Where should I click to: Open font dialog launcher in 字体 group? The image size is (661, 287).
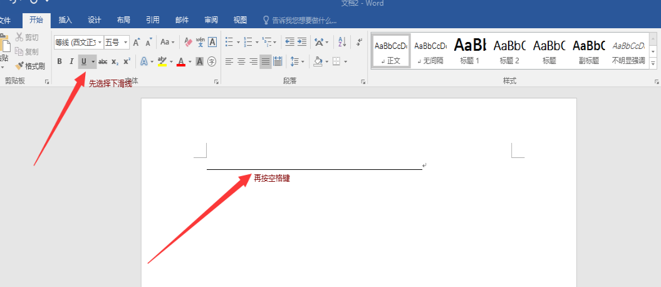click(216, 82)
